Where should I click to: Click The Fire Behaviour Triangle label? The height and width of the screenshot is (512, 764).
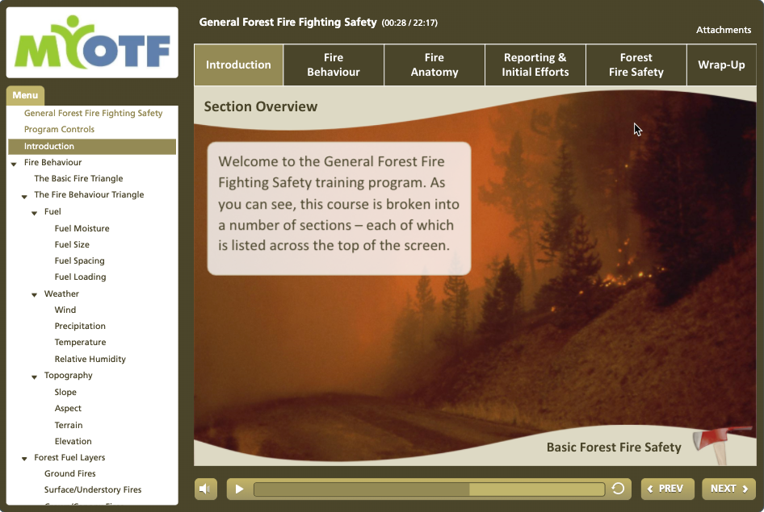[89, 195]
